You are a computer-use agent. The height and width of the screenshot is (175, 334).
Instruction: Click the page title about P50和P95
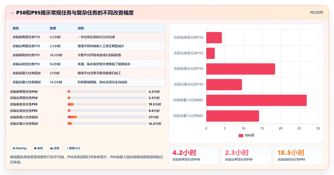(x=75, y=13)
